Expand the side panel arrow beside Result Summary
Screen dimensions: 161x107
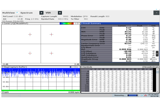tap(157, 54)
